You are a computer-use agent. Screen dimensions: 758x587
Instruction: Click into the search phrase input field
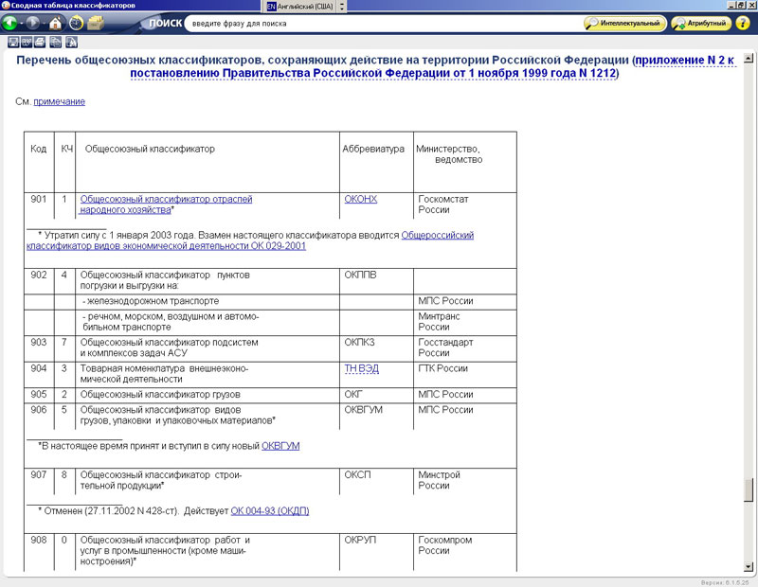[x=379, y=23]
